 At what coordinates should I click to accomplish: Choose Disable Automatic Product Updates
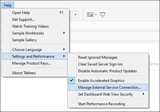(x=108, y=71)
